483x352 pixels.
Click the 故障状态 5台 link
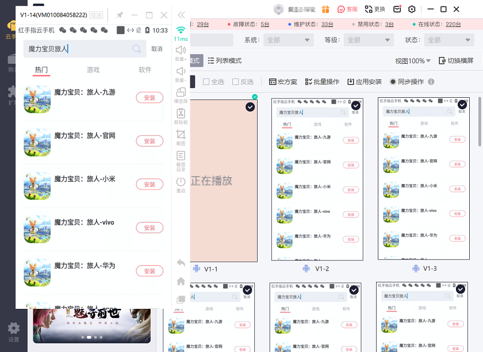point(265,24)
